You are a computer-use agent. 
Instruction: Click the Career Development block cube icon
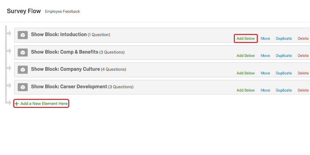(23, 87)
